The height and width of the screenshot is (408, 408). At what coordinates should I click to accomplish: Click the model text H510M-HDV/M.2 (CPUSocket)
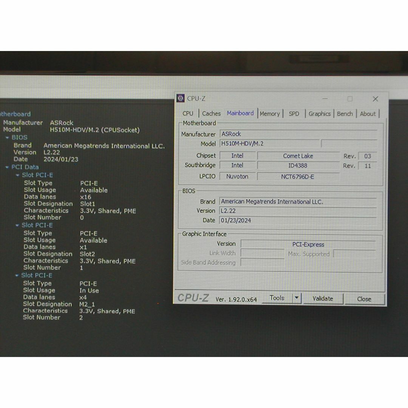point(95,130)
